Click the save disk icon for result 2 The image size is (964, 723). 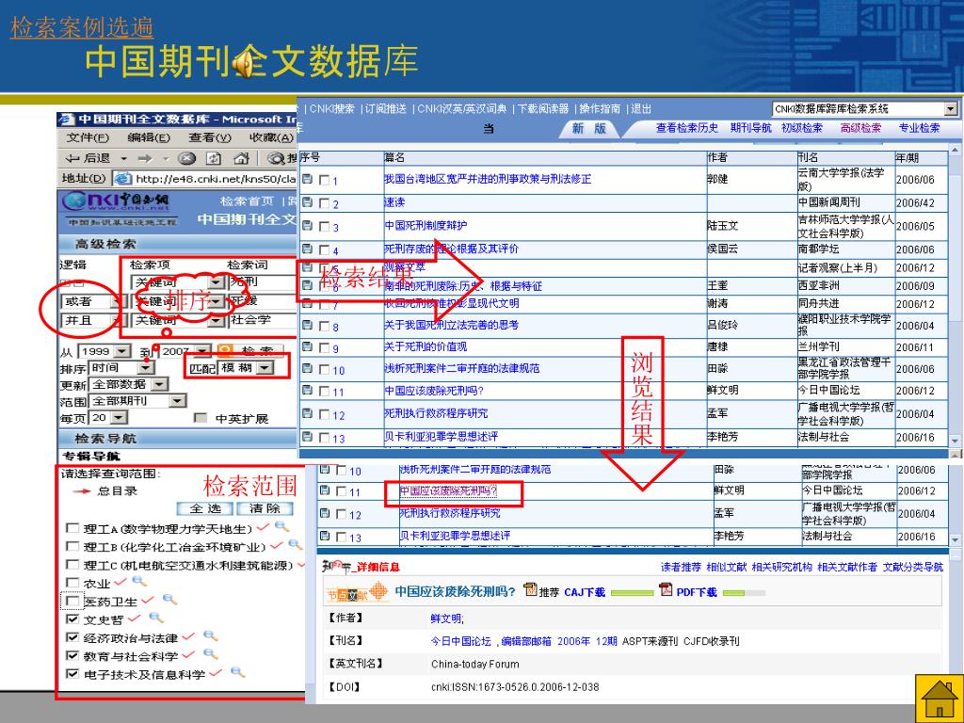click(x=308, y=202)
